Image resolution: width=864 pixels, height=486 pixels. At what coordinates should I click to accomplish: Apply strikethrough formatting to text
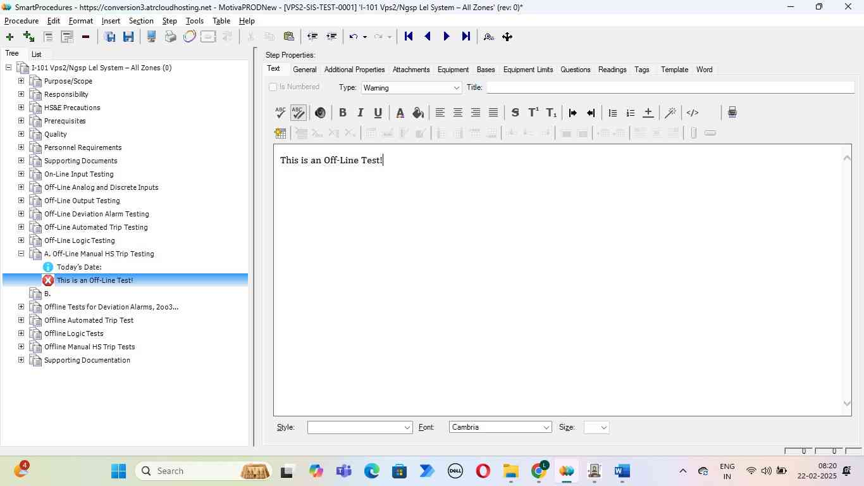click(515, 113)
